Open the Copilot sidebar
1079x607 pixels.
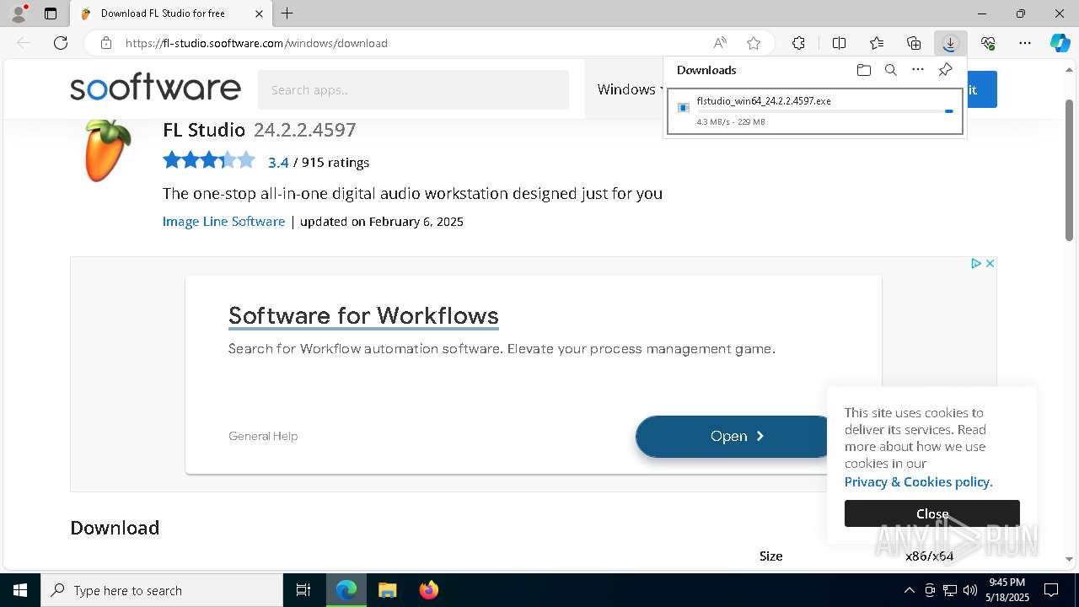1060,43
